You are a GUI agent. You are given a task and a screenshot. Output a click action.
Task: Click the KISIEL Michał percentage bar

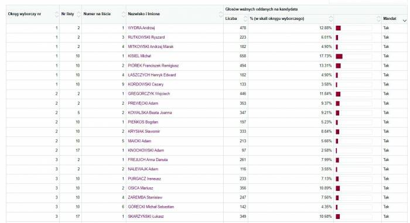(339, 56)
